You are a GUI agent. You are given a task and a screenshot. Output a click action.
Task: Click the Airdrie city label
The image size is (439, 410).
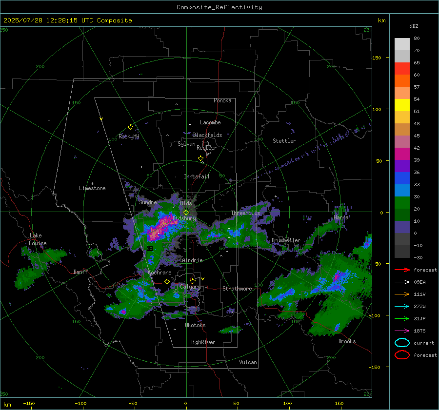[x=192, y=260]
